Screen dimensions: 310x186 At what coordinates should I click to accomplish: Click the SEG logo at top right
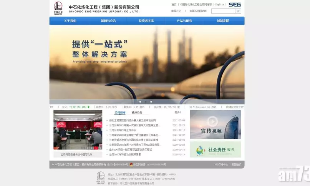(235, 5)
